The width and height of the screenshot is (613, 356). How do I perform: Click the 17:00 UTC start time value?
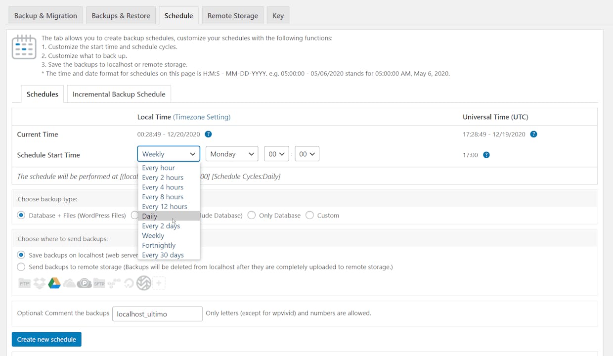pos(470,155)
